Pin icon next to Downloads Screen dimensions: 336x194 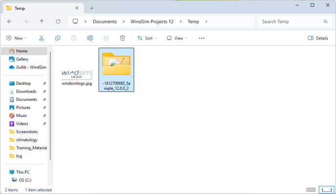[x=44, y=92]
